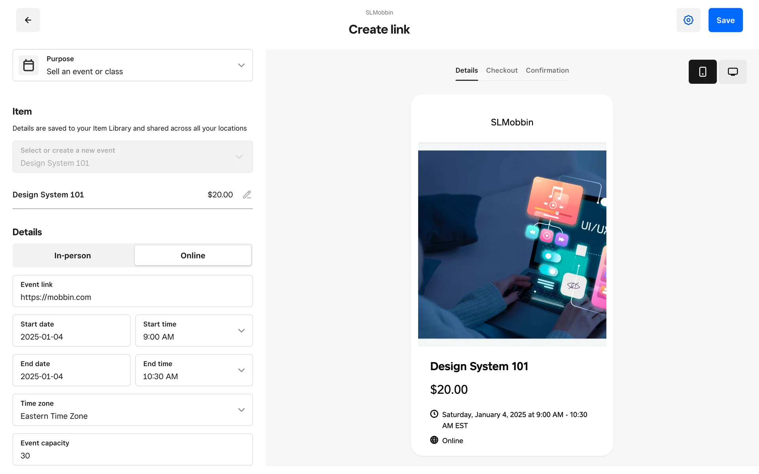Click the Start date field

72,331
